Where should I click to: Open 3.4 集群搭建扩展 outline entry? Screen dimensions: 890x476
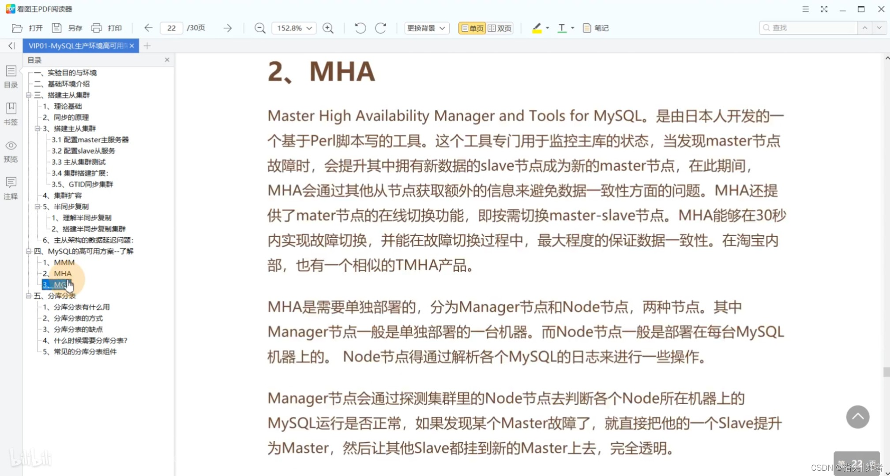80,173
